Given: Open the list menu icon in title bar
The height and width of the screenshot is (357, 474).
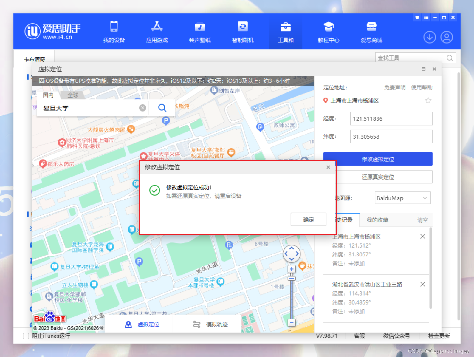Looking at the screenshot, I should [426, 18].
